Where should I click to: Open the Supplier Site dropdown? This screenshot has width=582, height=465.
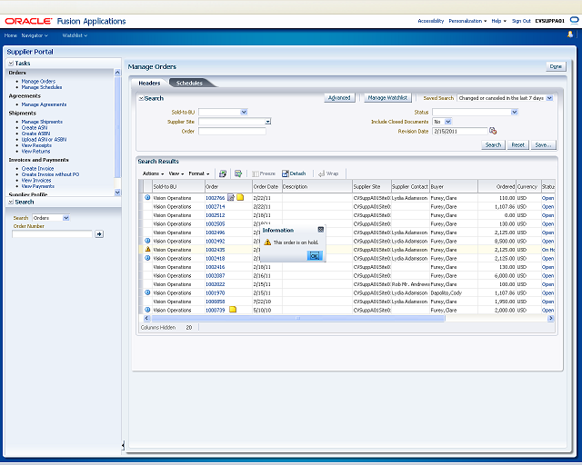(268, 122)
